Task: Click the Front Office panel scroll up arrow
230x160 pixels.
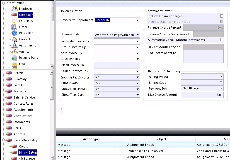Action: tap(52, 3)
